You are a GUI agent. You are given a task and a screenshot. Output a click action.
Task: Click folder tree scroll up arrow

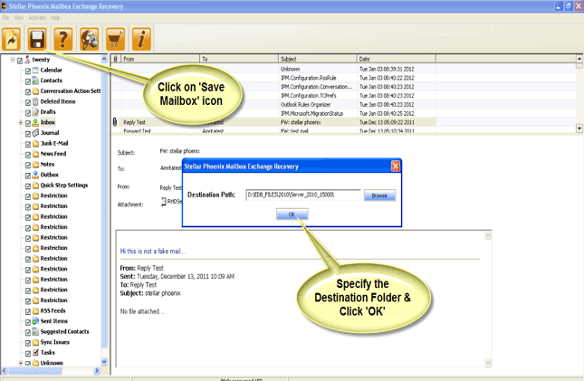click(x=104, y=59)
